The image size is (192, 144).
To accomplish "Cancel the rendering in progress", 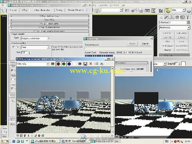I will (x=145, y=43).
